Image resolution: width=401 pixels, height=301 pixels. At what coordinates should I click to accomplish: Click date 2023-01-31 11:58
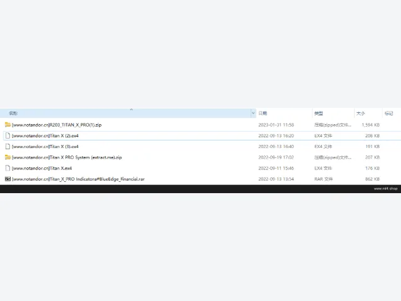pyautogui.click(x=276, y=125)
